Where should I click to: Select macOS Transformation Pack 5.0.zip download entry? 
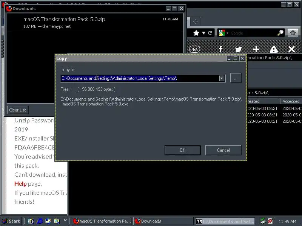pyautogui.click(x=95, y=22)
